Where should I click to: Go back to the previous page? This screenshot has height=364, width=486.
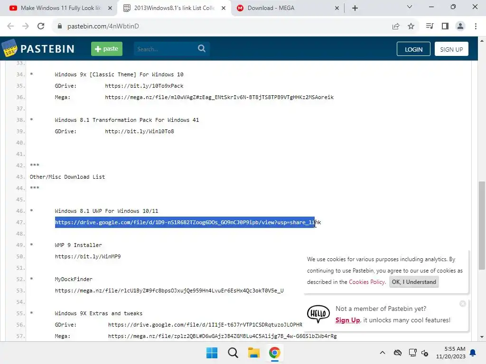(x=10, y=27)
